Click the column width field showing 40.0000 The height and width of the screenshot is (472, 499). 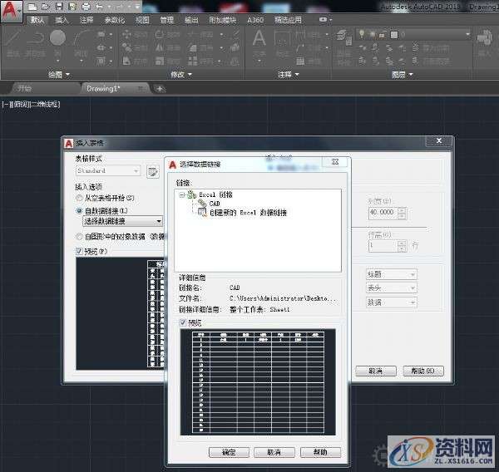coord(383,213)
